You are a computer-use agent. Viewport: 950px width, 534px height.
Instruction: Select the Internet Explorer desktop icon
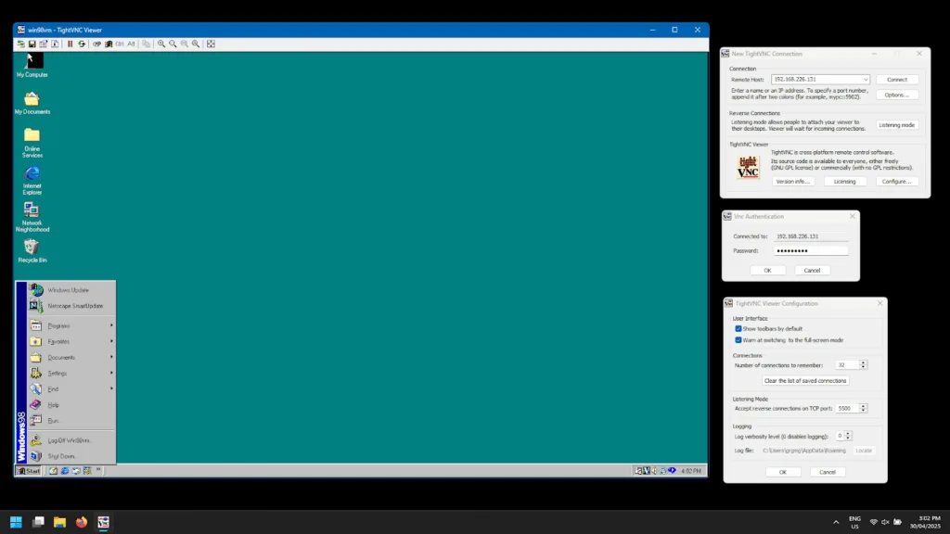[x=32, y=181]
